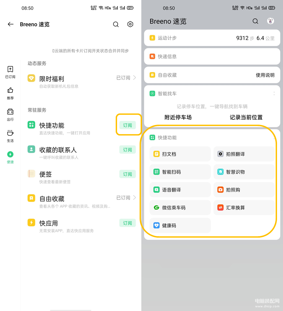Expand 限时福利 subscribed chevron
The image size is (283, 311).
(x=134, y=78)
